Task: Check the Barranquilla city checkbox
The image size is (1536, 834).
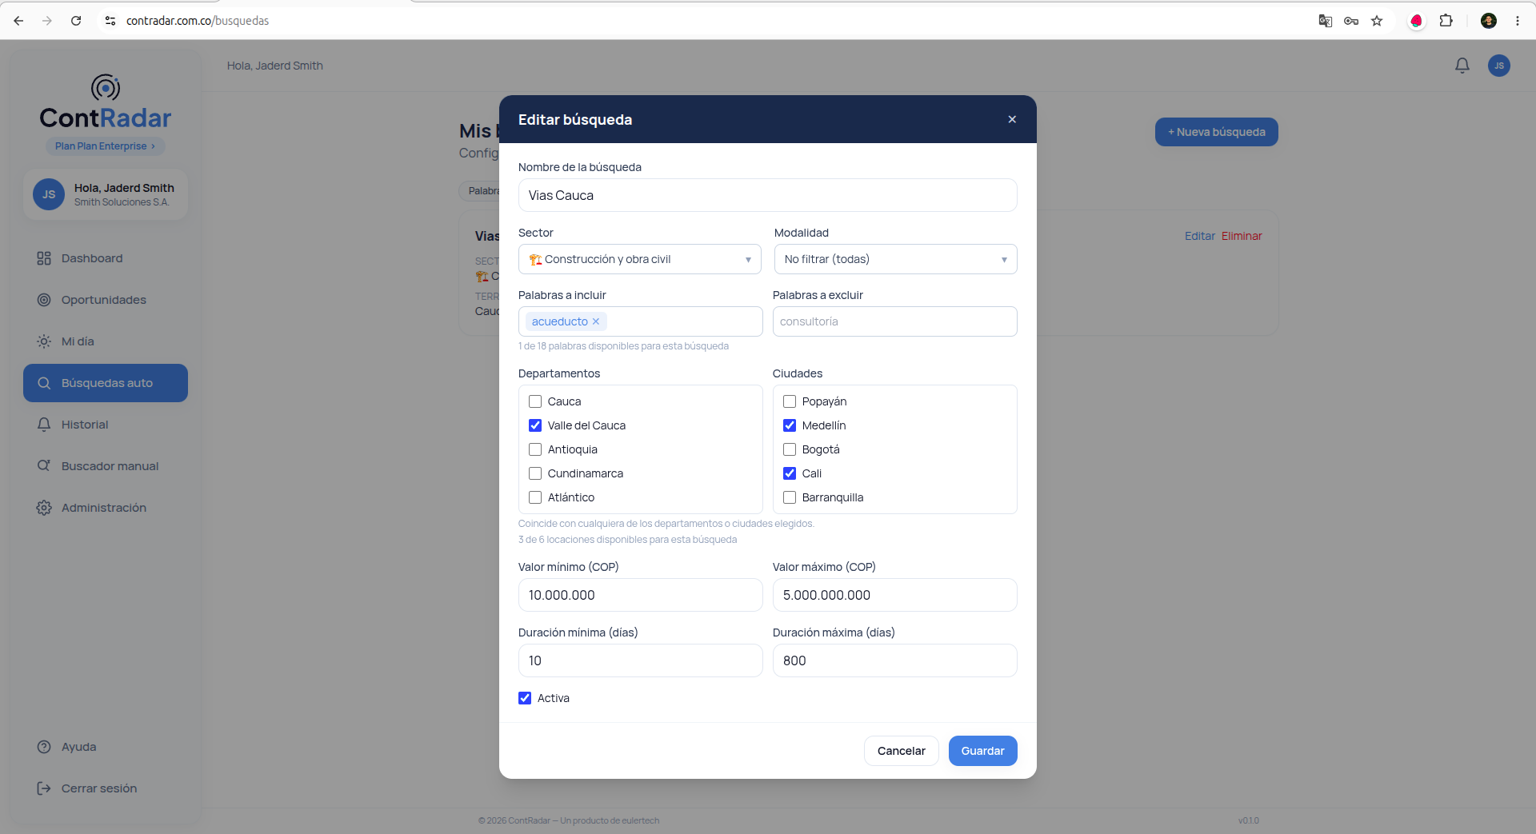Action: pyautogui.click(x=790, y=497)
